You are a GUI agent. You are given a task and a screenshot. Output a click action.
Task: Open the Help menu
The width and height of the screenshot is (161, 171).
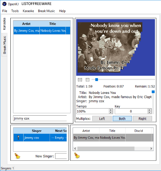pos(62,11)
